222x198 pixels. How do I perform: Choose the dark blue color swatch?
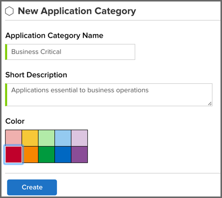pyautogui.click(x=63, y=155)
